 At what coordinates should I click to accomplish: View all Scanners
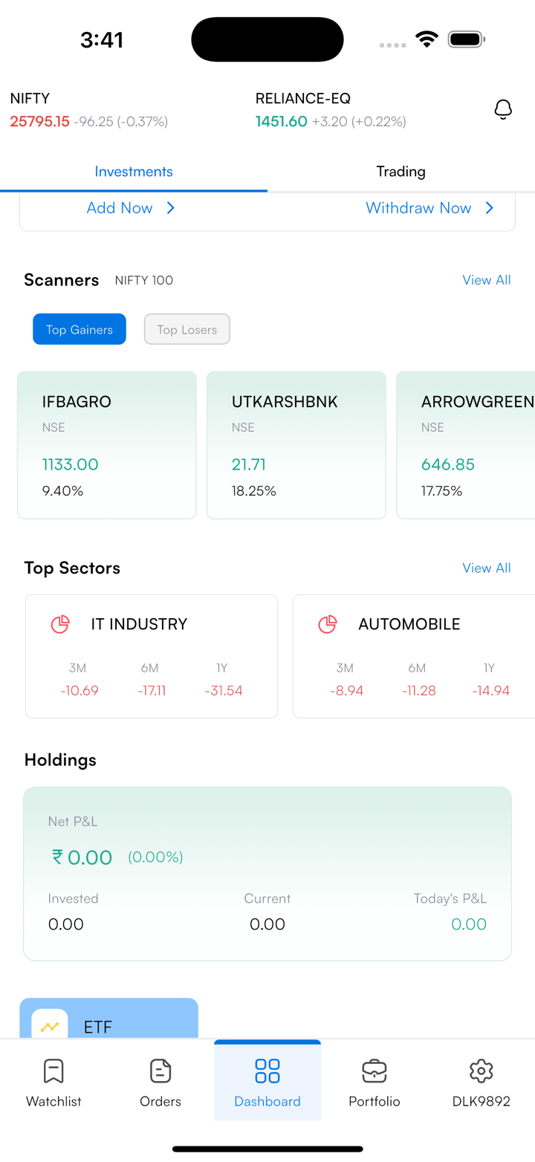(x=487, y=280)
